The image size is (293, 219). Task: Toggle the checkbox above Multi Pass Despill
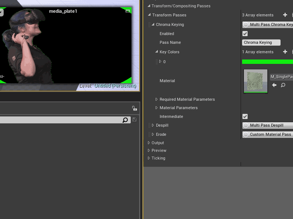pyautogui.click(x=245, y=116)
